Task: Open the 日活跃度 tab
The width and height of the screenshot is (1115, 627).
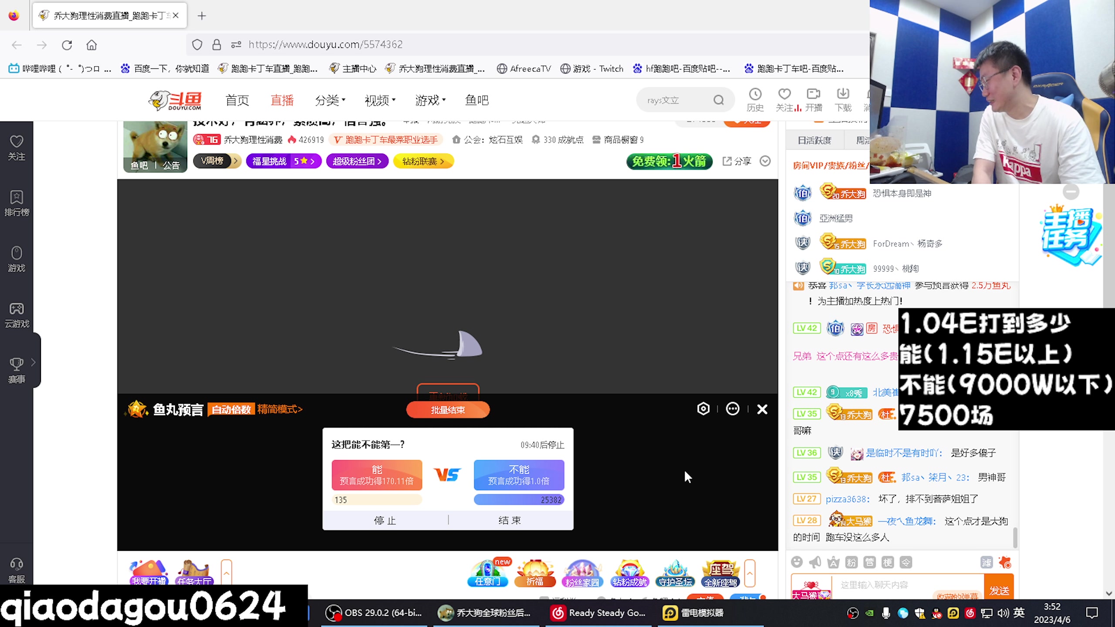Action: tap(814, 140)
